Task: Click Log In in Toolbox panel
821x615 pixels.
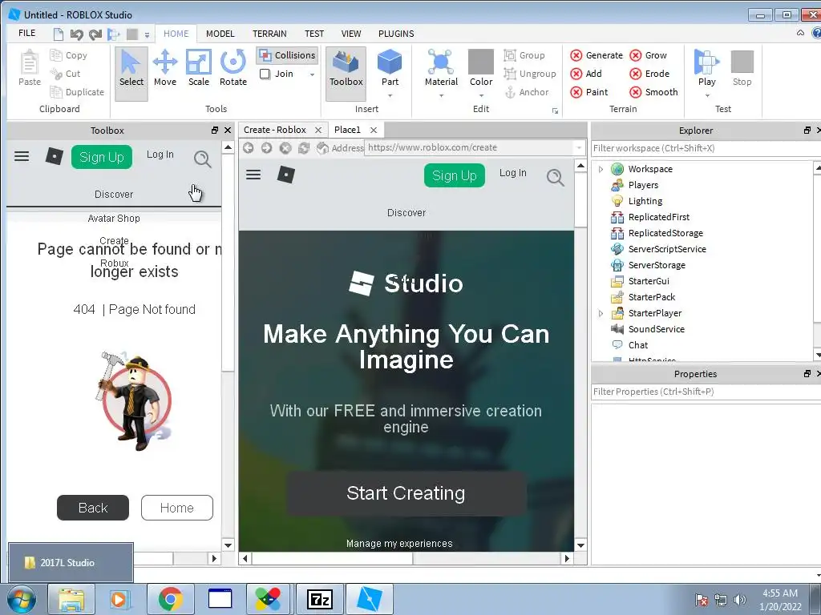Action: tap(160, 155)
